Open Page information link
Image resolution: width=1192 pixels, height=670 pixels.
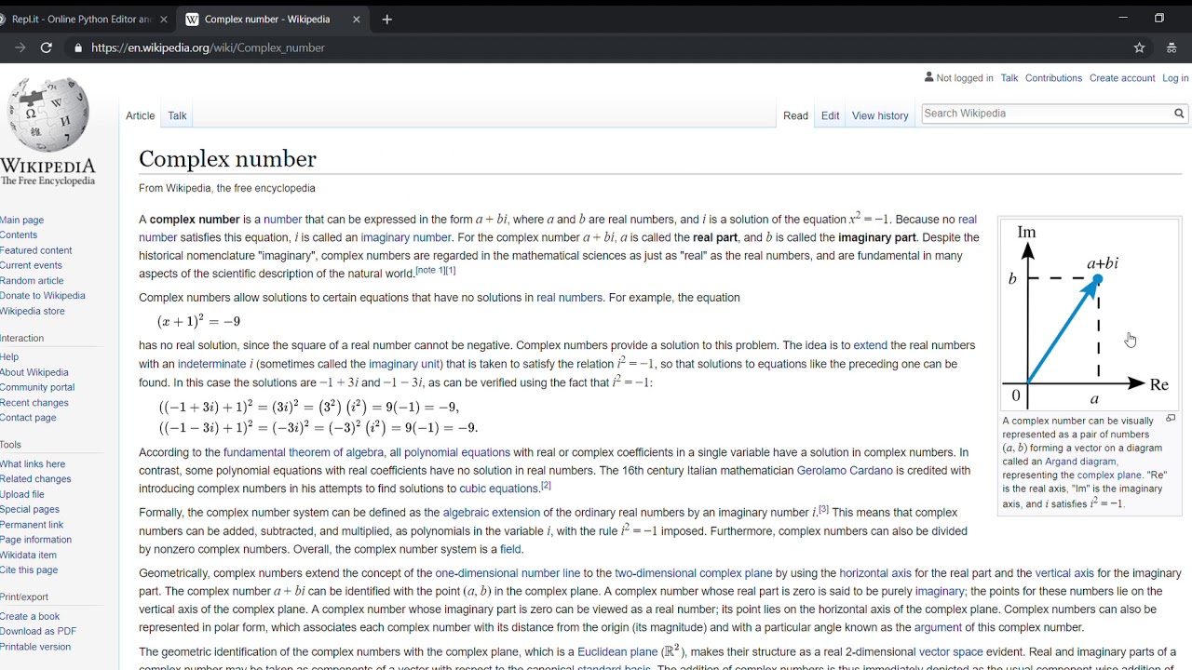[x=35, y=540]
